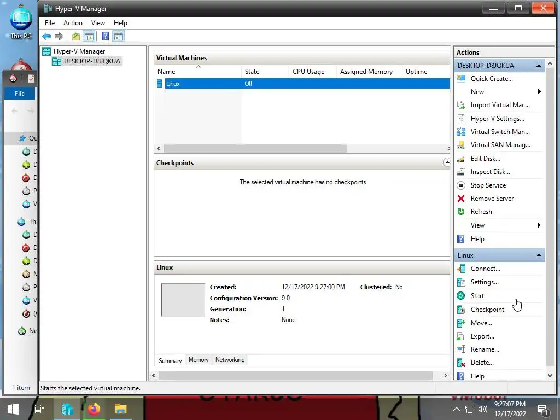
Task: Expand the View submenu in Actions
Action: click(x=539, y=225)
